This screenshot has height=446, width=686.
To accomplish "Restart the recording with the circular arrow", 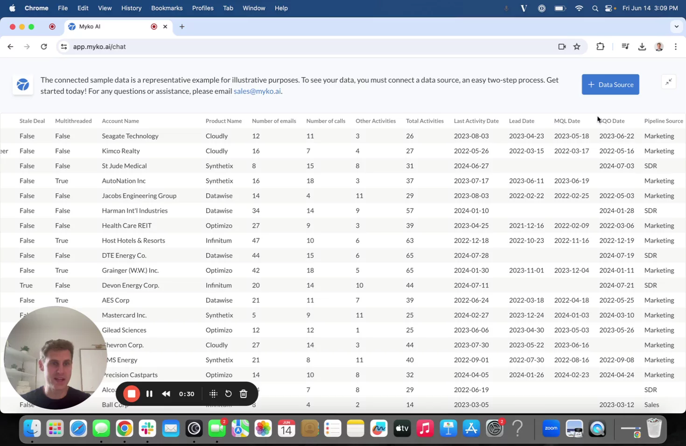I will [x=228, y=394].
